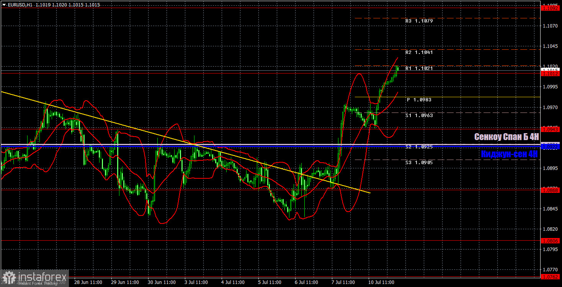Viewport: 562px width, 287px height.
Task: Click the 30 Jun 11:00 time label
Action: [162, 282]
